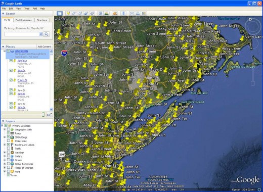This screenshot has width=263, height=192.
Task: Click the Add Path toolbar icon
Action: click(80, 13)
